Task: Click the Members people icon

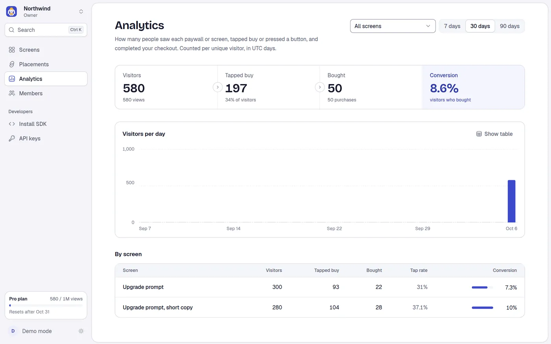Action: pos(12,94)
